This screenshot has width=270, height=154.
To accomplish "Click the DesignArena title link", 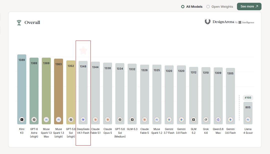I will pyautogui.click(x=223, y=22).
